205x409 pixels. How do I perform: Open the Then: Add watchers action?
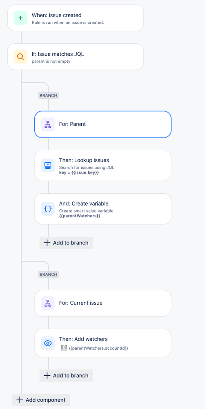(103, 343)
